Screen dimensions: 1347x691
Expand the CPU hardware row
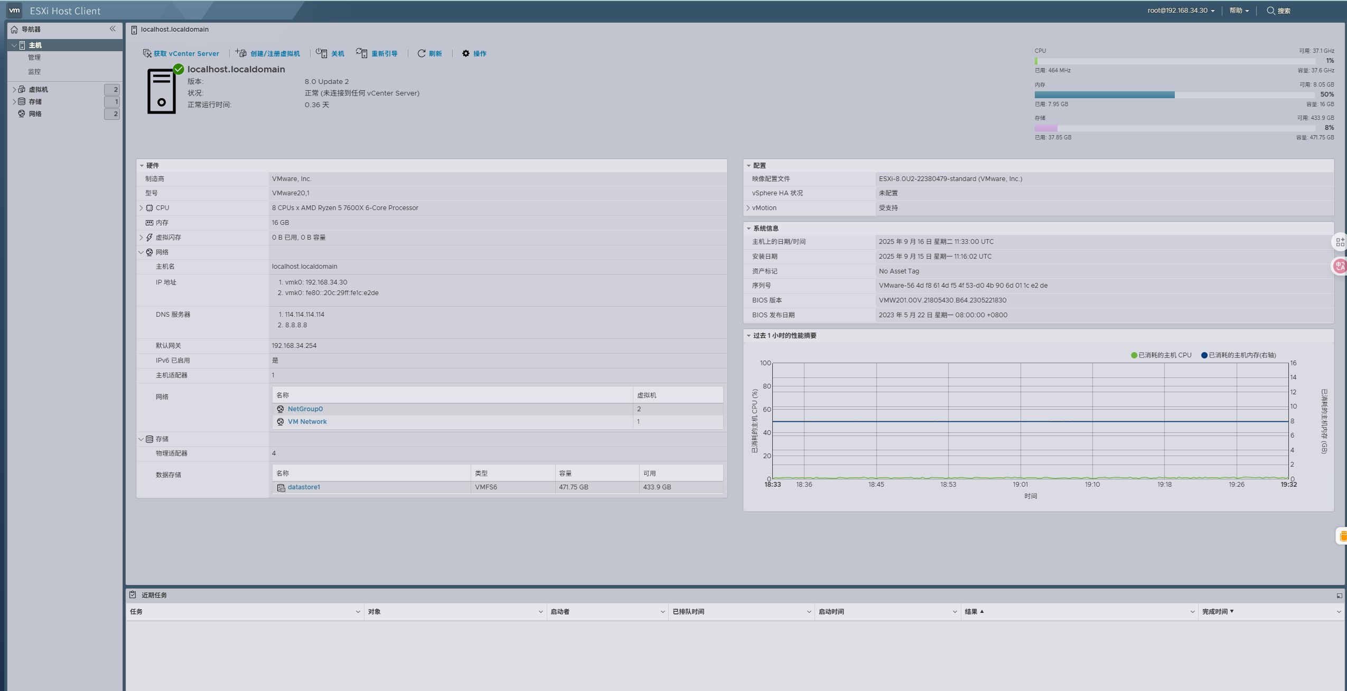point(141,208)
